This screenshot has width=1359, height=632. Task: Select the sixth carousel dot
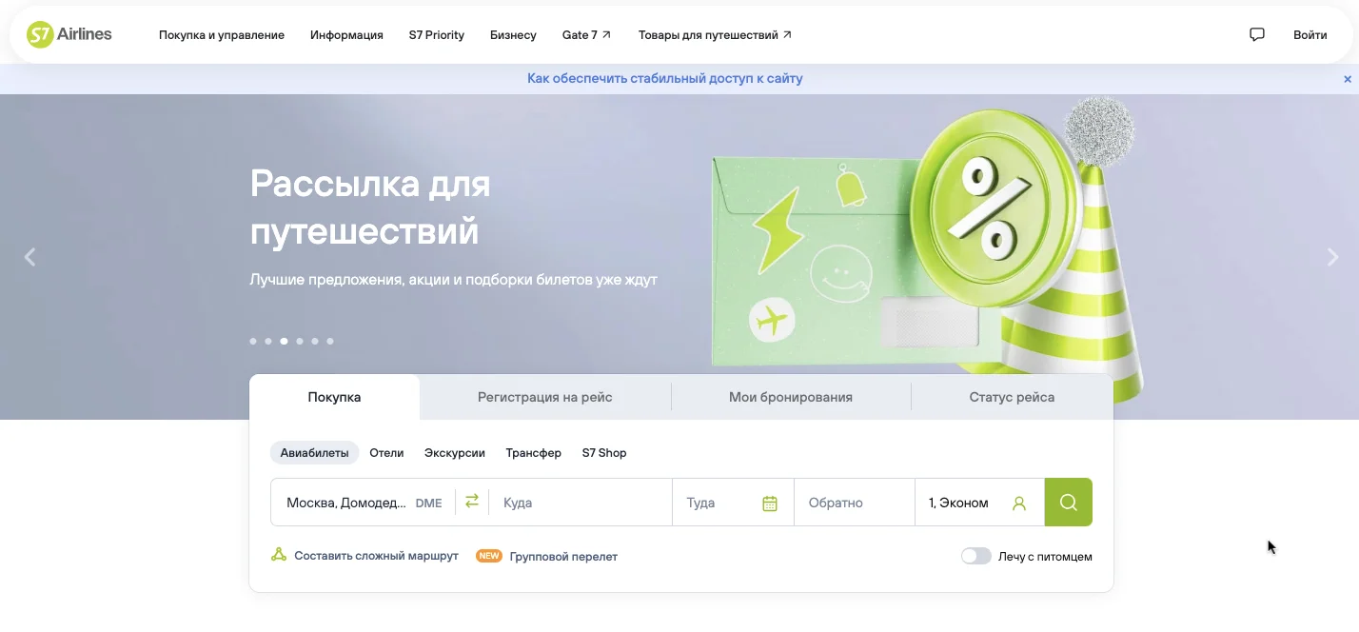[x=330, y=341]
